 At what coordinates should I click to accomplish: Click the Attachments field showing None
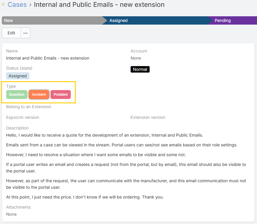[11, 214]
